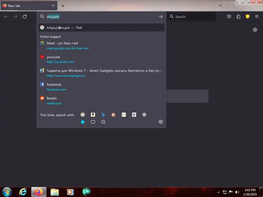263x197 pixels.
Task: Click the yellow shield extension icon
Action: pyautogui.click(x=248, y=16)
